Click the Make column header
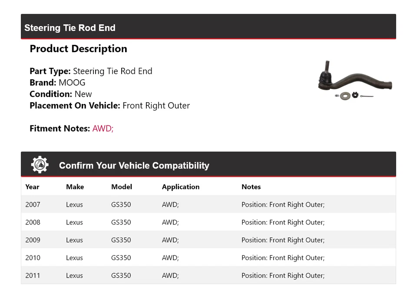 75,187
